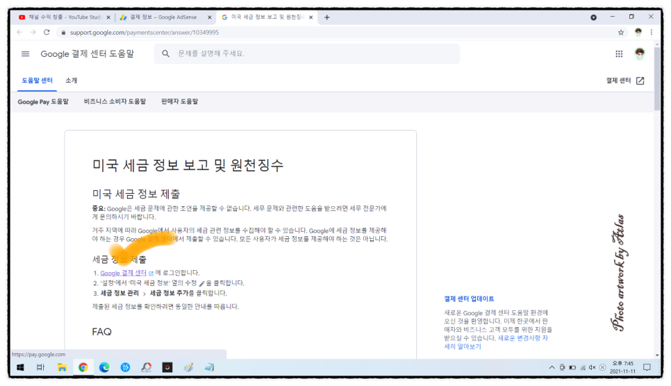Open Task View on the taskbar
The image size is (671, 386).
point(41,367)
